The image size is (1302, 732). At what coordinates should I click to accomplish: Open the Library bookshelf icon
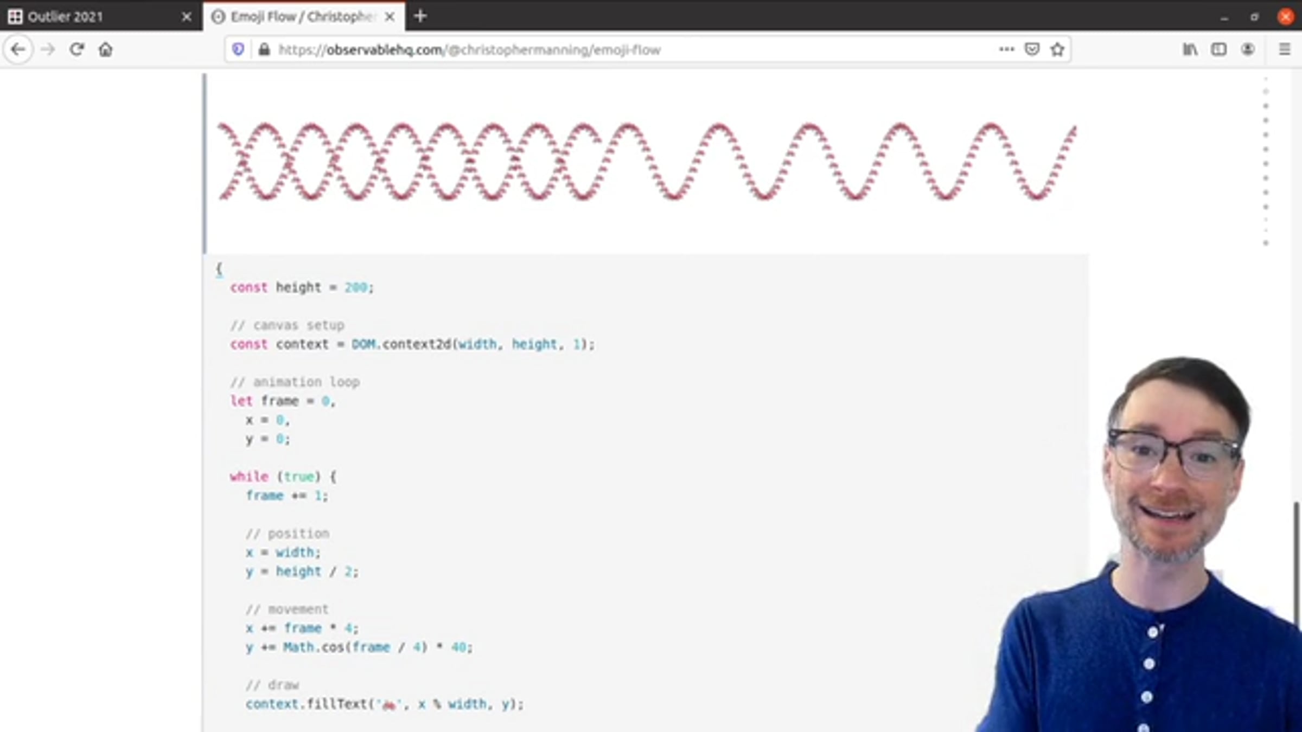point(1190,49)
